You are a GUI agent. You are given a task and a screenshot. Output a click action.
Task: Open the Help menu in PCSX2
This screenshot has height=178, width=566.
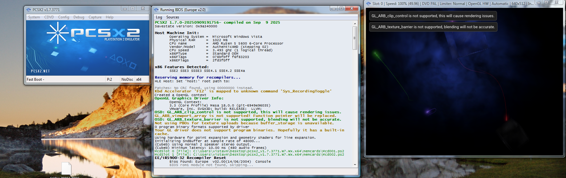[110, 17]
